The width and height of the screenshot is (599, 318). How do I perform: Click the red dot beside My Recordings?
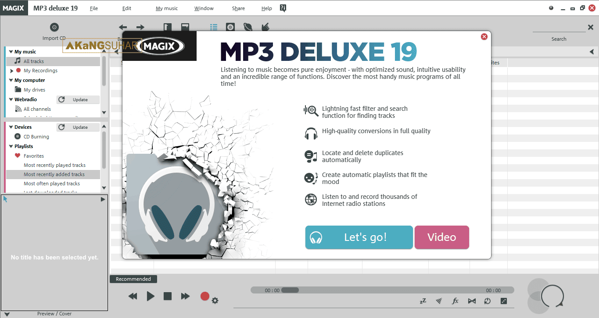click(x=18, y=71)
